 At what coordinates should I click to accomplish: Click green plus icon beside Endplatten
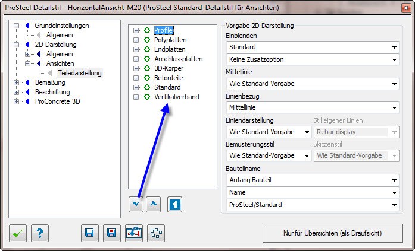click(x=147, y=49)
